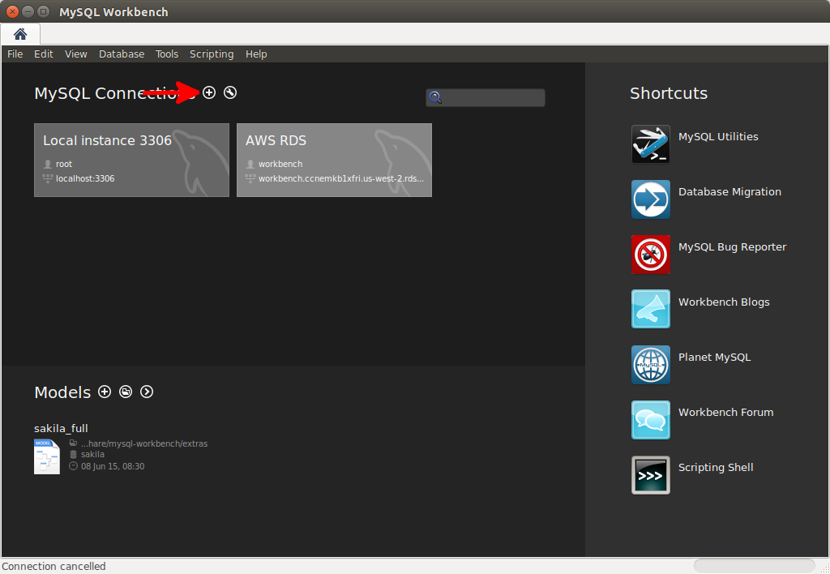The height and width of the screenshot is (574, 830).
Task: Launch the Database Migration icon
Action: pos(651,199)
